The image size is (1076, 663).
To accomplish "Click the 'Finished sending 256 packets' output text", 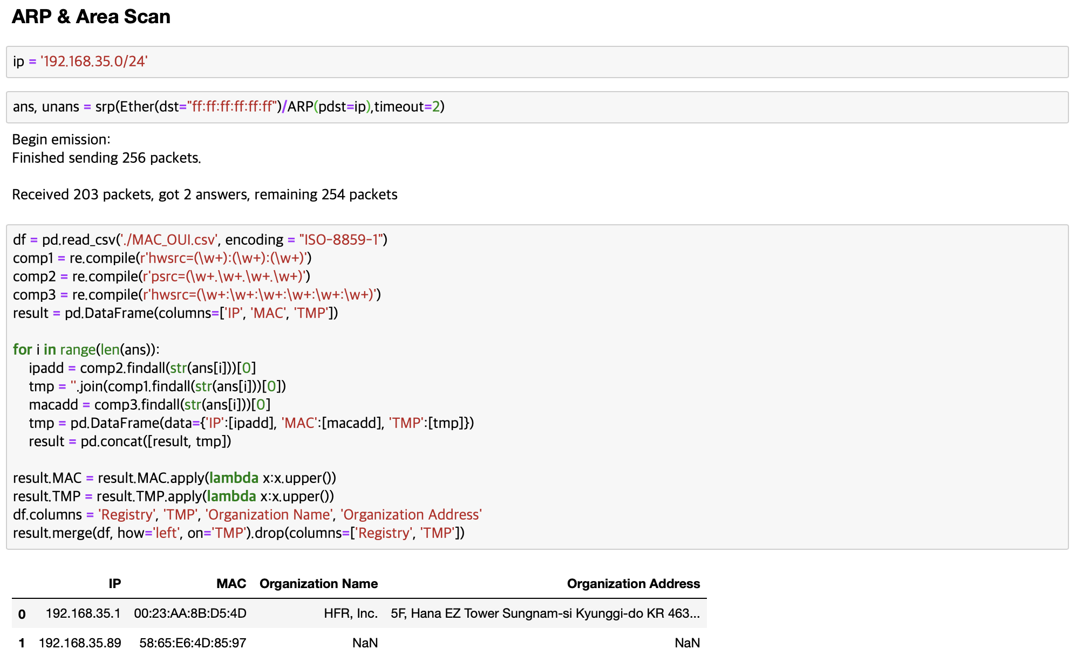I will point(106,158).
